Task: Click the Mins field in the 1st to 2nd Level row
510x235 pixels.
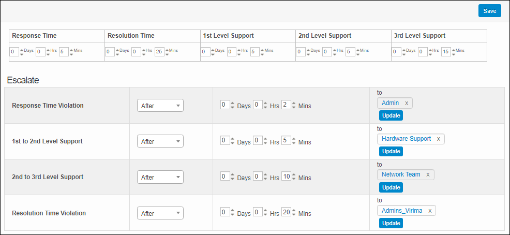Action: [286, 141]
